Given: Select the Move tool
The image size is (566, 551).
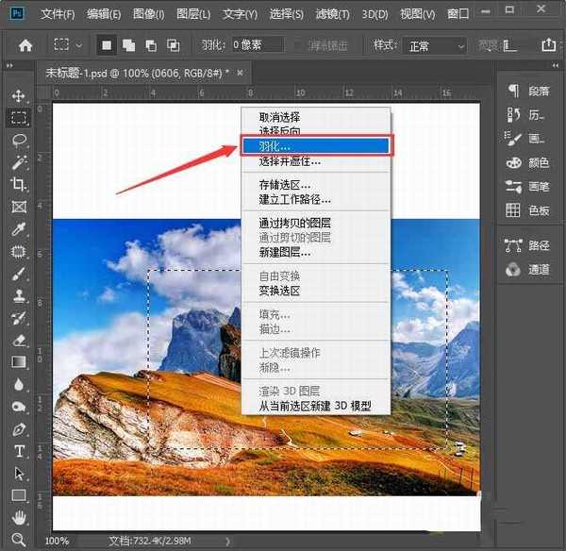Looking at the screenshot, I should (x=19, y=96).
